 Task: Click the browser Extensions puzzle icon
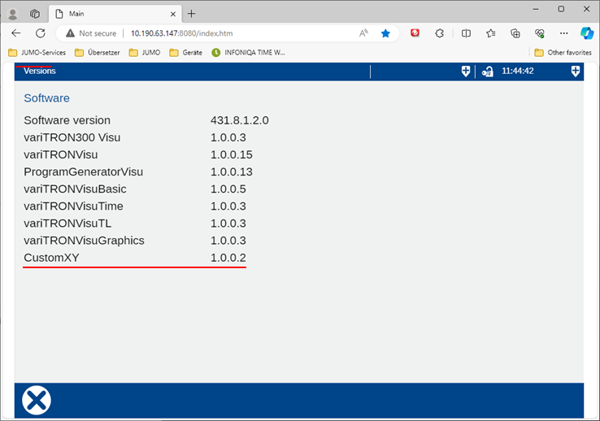tap(440, 33)
